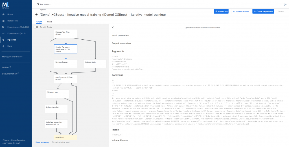Click the external link icon beside GitHub
Screen dimensions: 289x147
pos(10,67)
